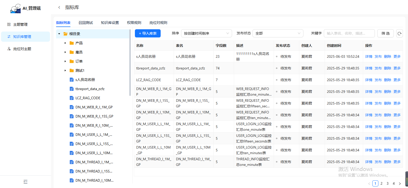This screenshot has height=188, width=408.
Task: Collapse the sidebar using the bottom menu icon
Action: click(x=25, y=182)
